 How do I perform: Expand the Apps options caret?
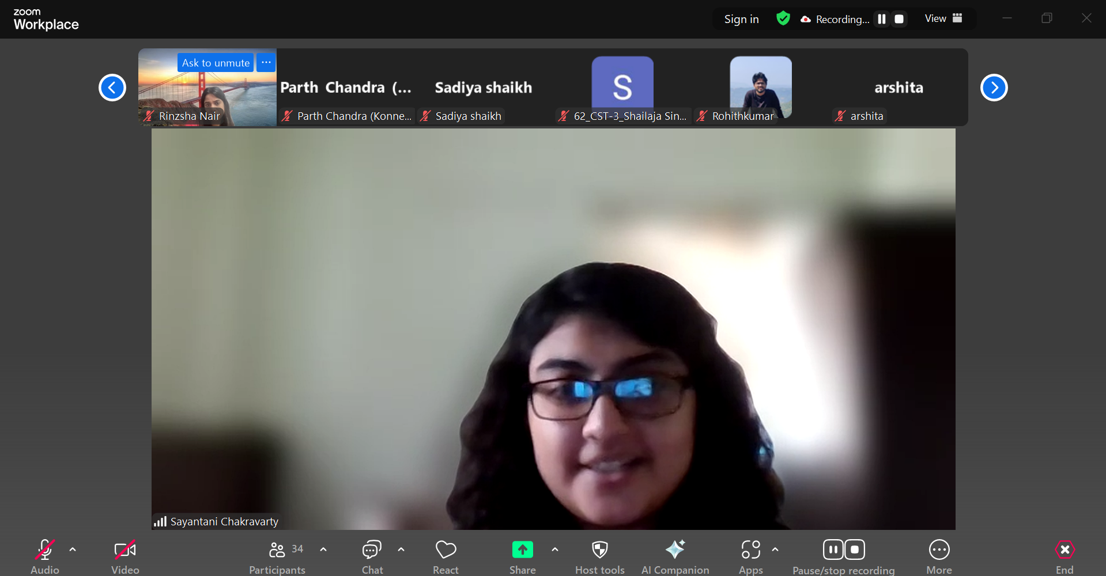pyautogui.click(x=775, y=550)
